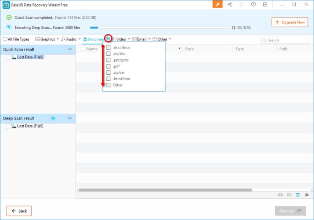This screenshot has height=220, width=314.
Task: Tick the .zip/rar filter checkbox
Action: tap(109, 72)
